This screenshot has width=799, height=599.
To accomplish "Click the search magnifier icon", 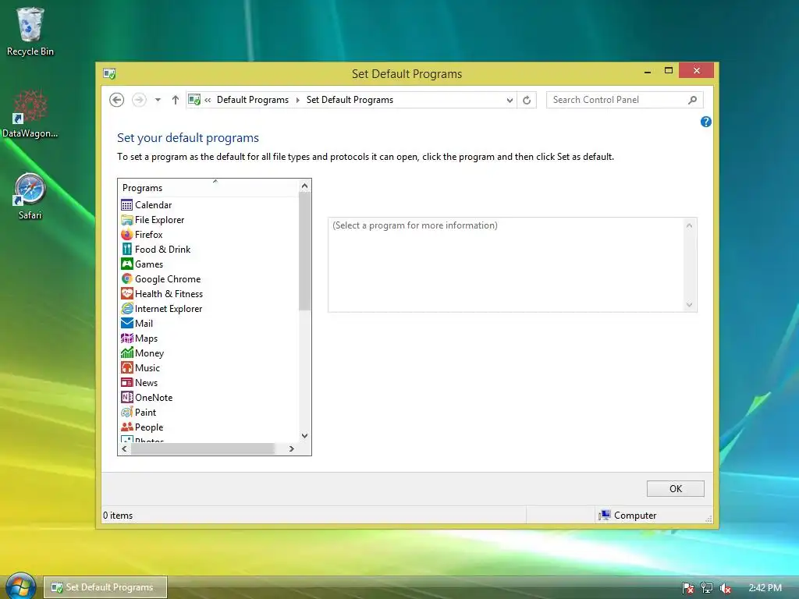I will tap(693, 100).
